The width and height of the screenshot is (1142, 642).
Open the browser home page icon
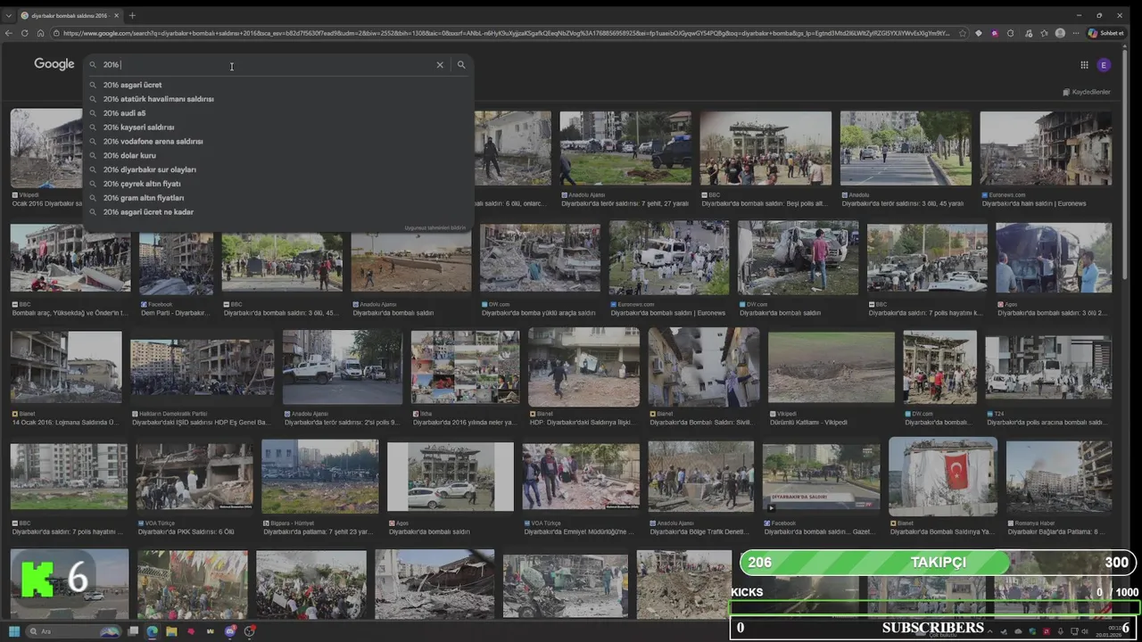pyautogui.click(x=40, y=33)
